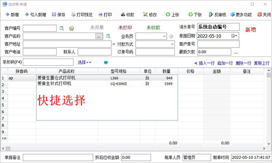Focus the 客户电话 input field
Image resolution: width=272 pixels, height=163 pixels.
(x=40, y=52)
